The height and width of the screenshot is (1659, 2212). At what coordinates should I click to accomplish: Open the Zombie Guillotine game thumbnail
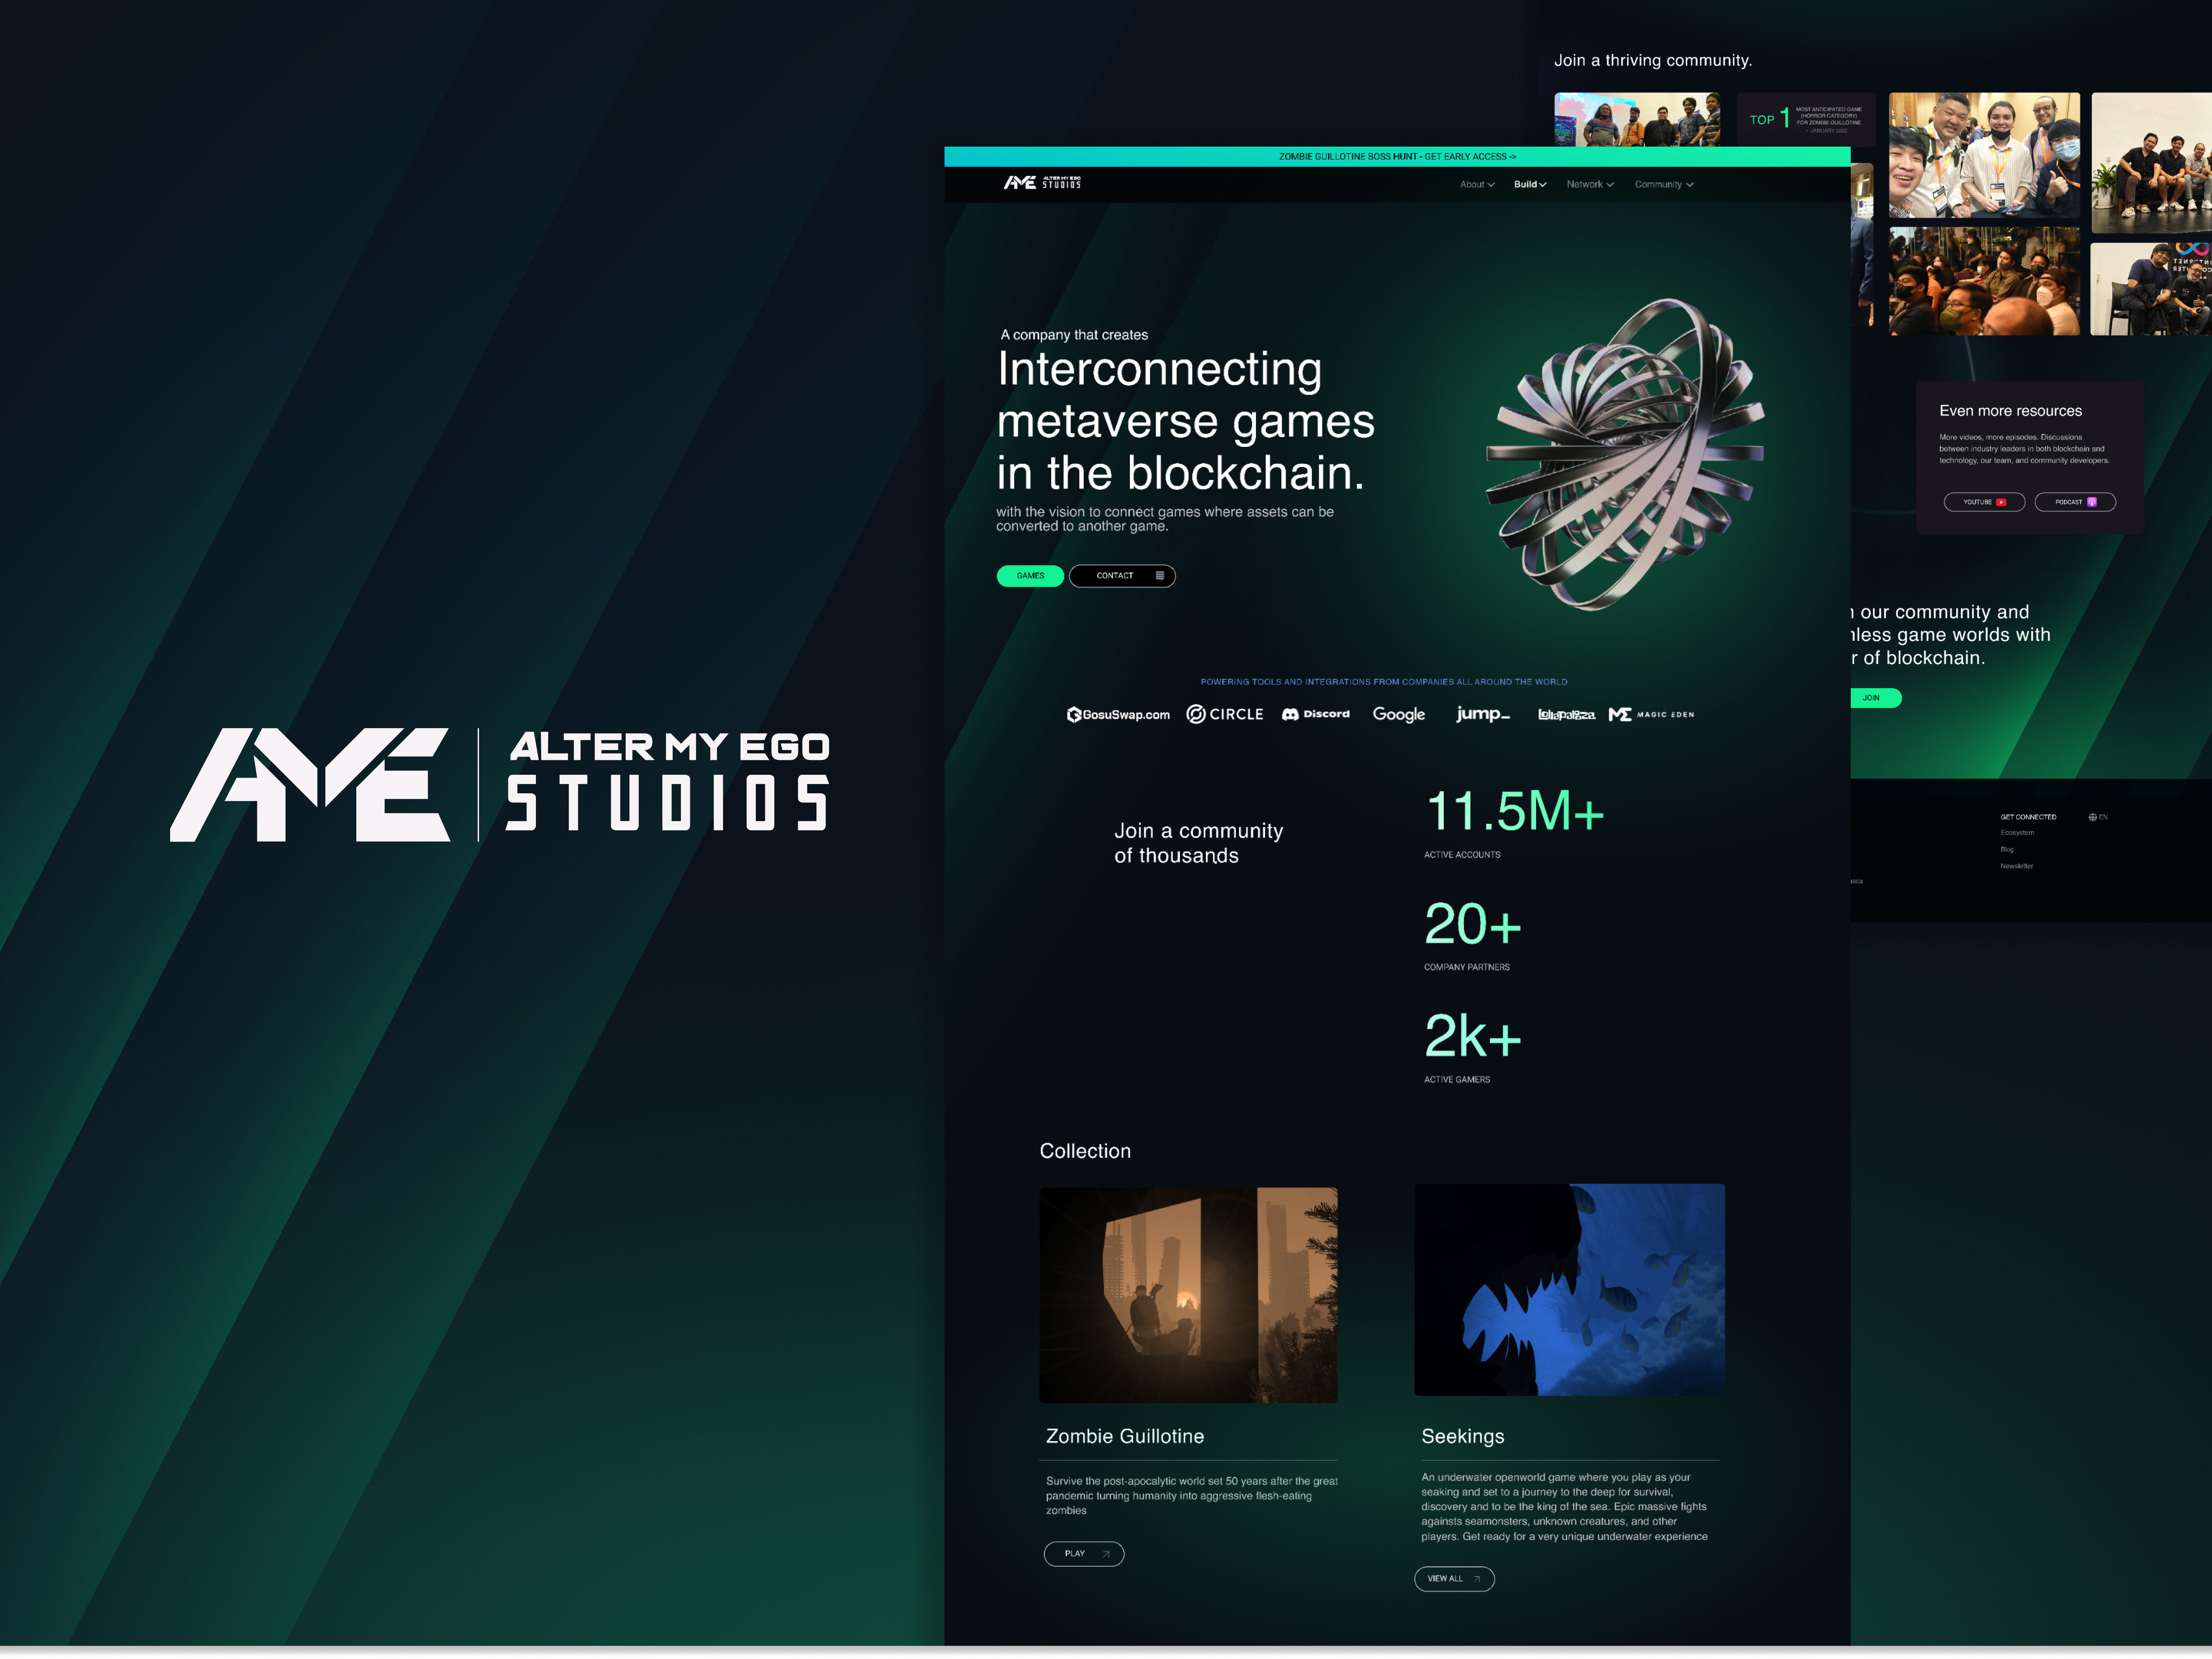(x=1188, y=1295)
